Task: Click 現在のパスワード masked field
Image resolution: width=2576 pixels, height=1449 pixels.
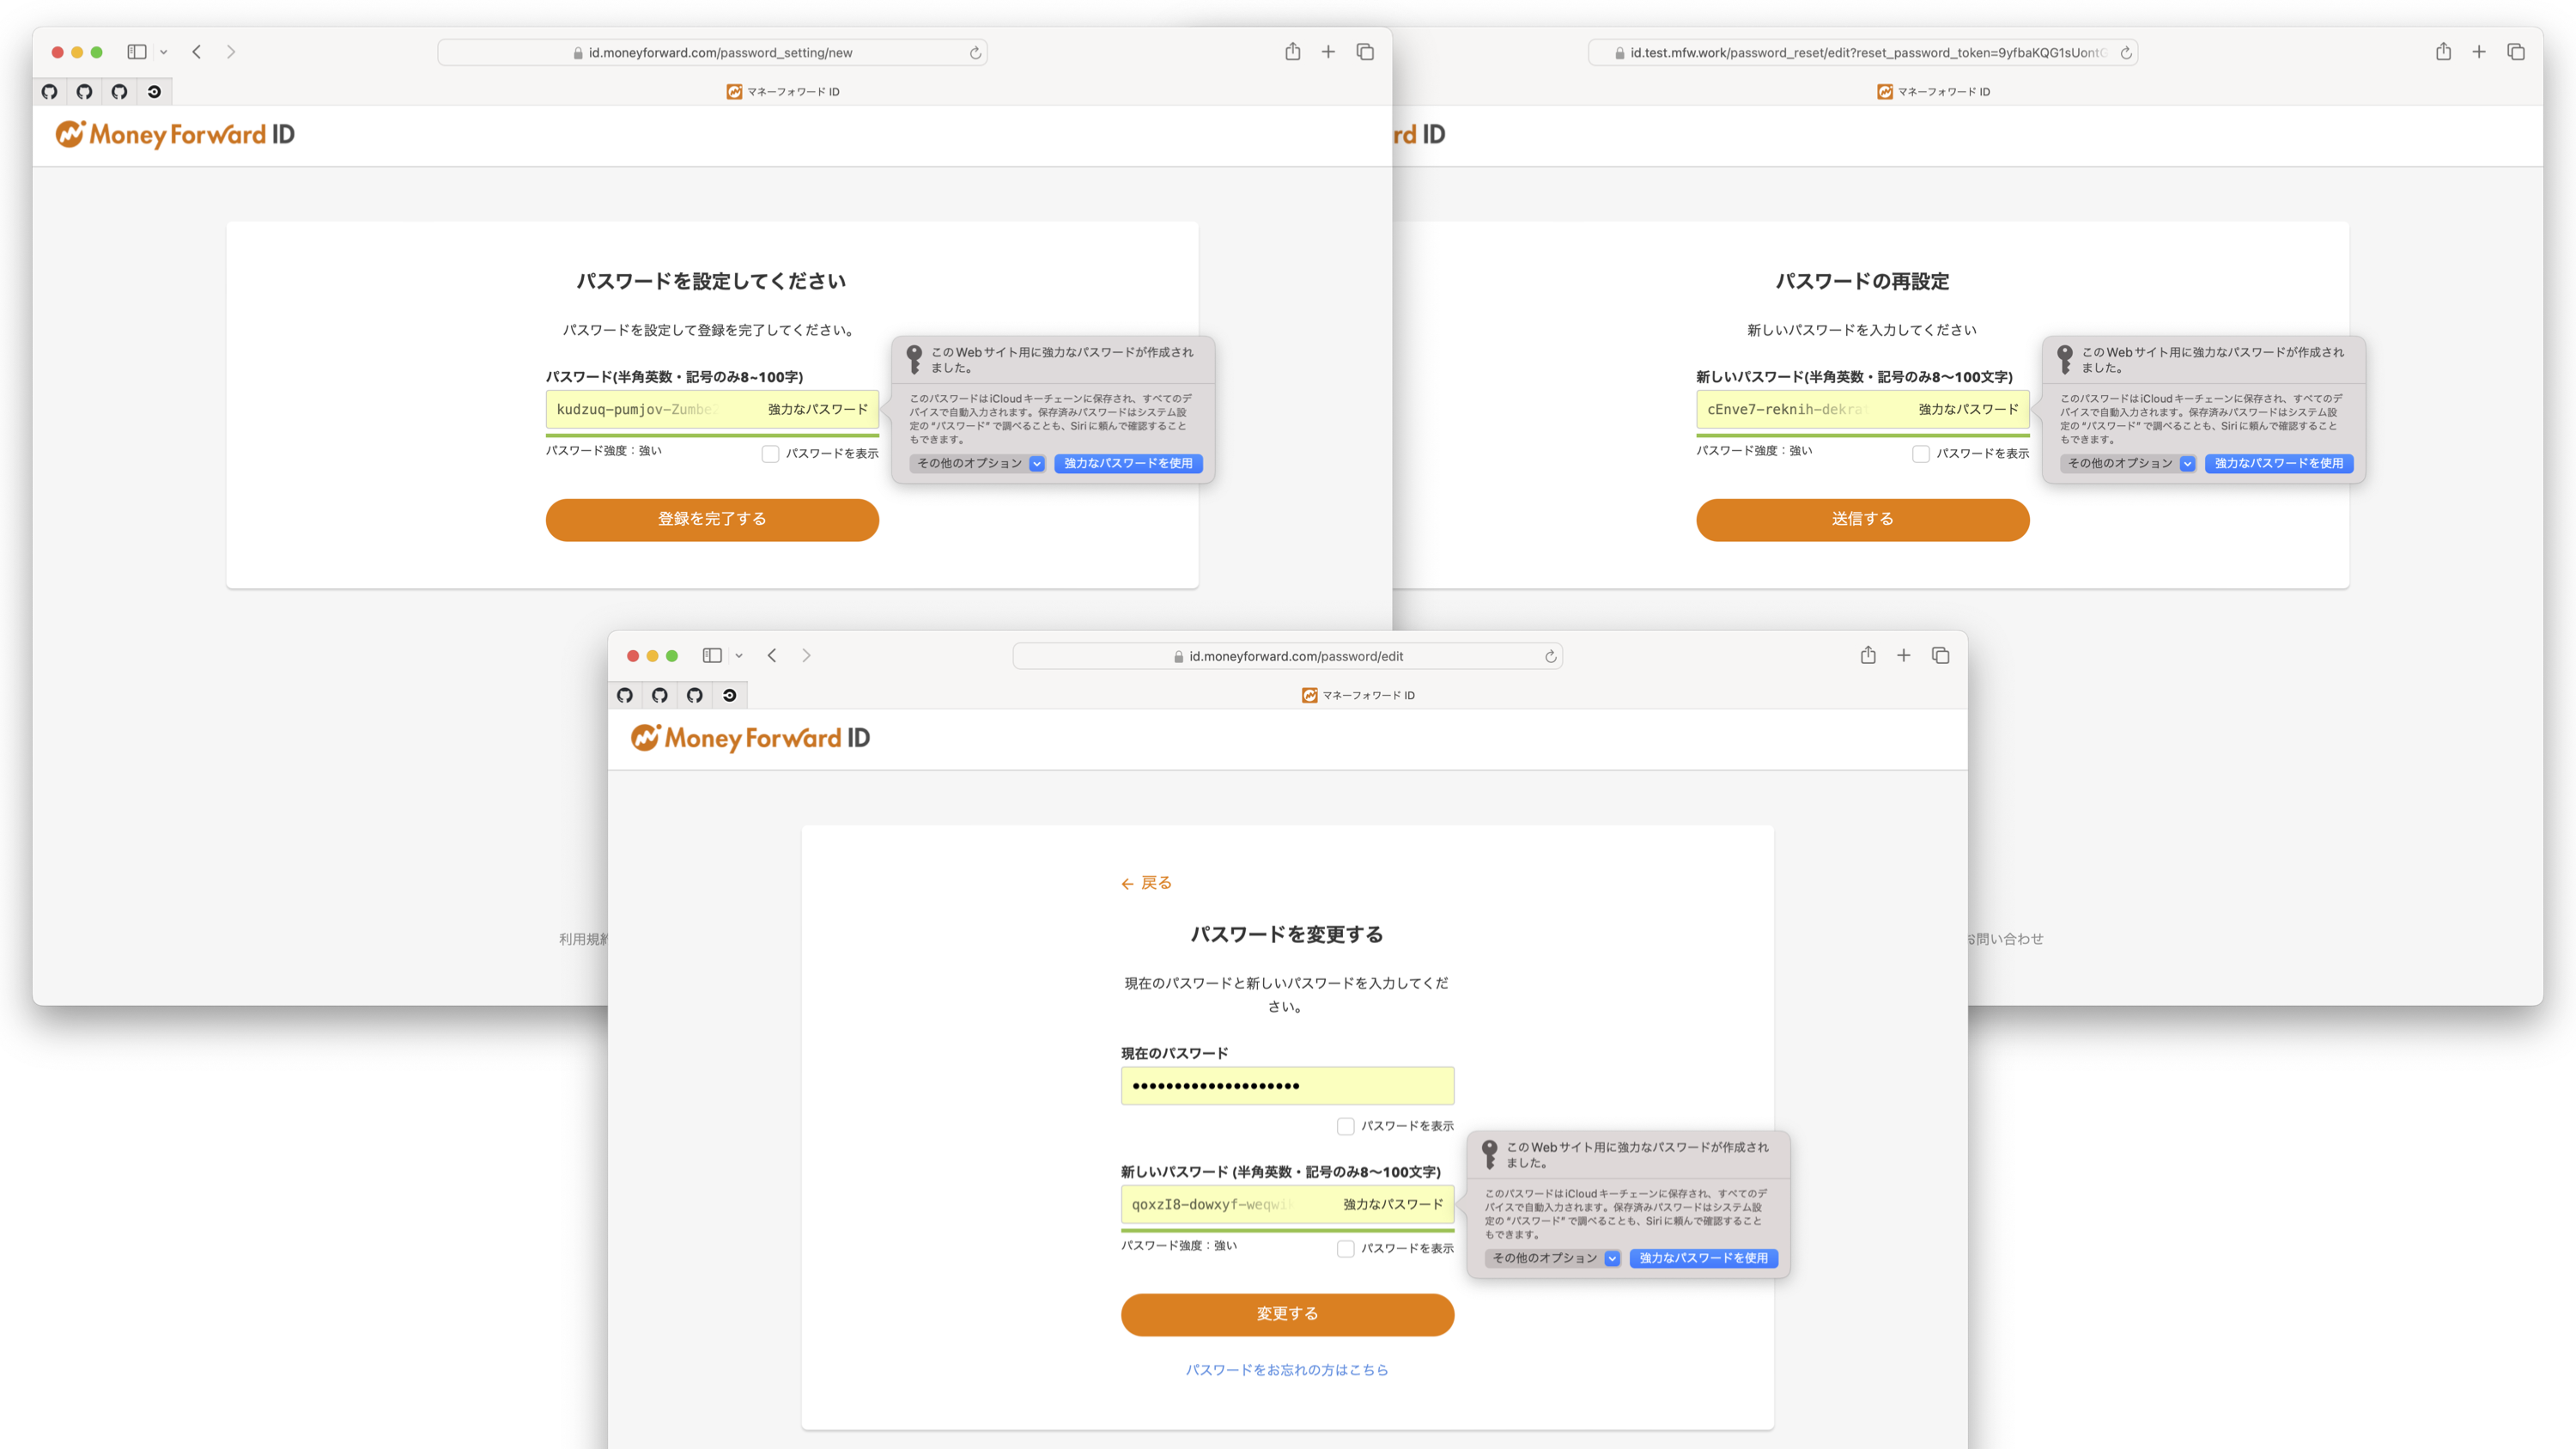Action: [x=1287, y=1086]
